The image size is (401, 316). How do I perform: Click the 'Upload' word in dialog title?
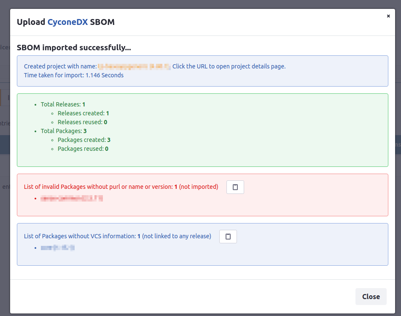coord(31,22)
